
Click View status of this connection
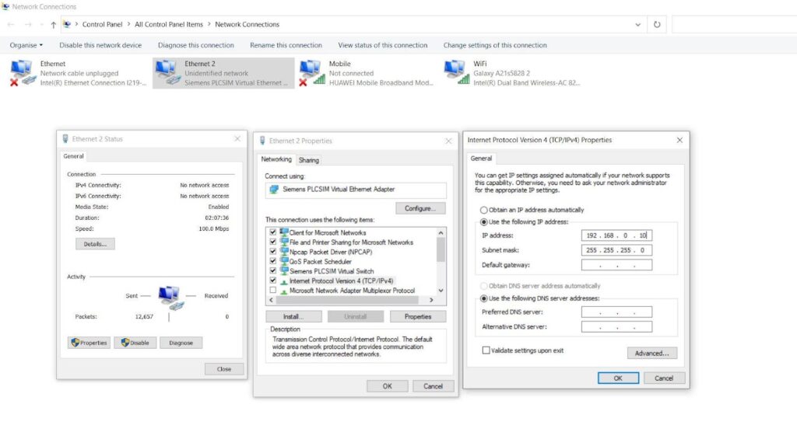pyautogui.click(x=383, y=45)
